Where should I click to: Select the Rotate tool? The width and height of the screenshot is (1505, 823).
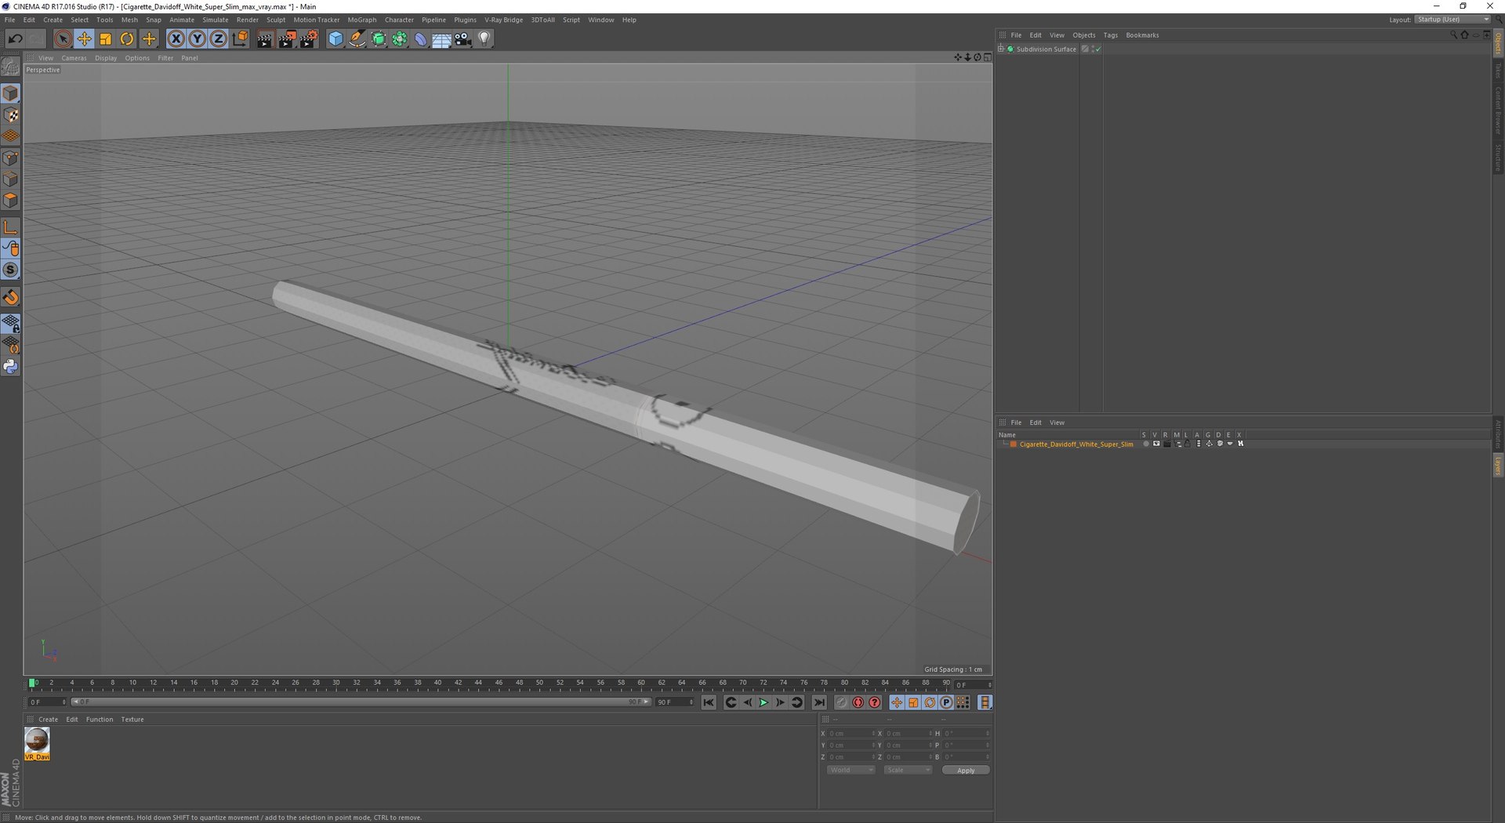126,38
